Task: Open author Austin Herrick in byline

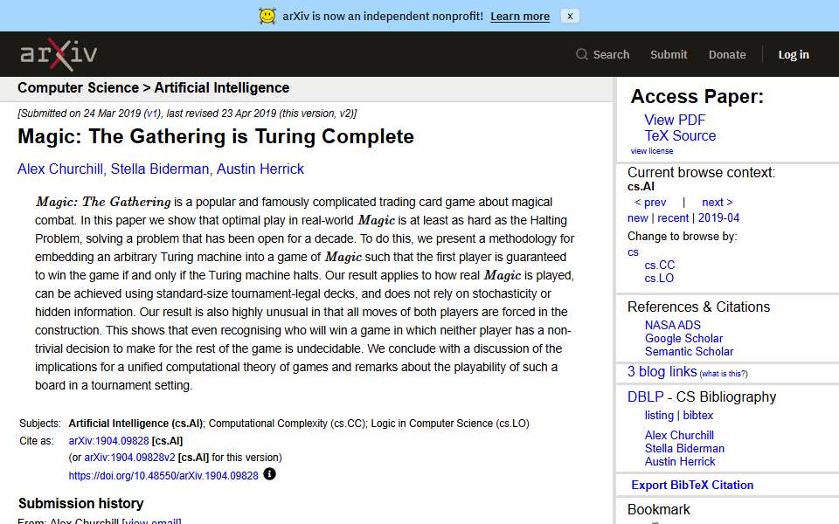Action: pos(260,169)
